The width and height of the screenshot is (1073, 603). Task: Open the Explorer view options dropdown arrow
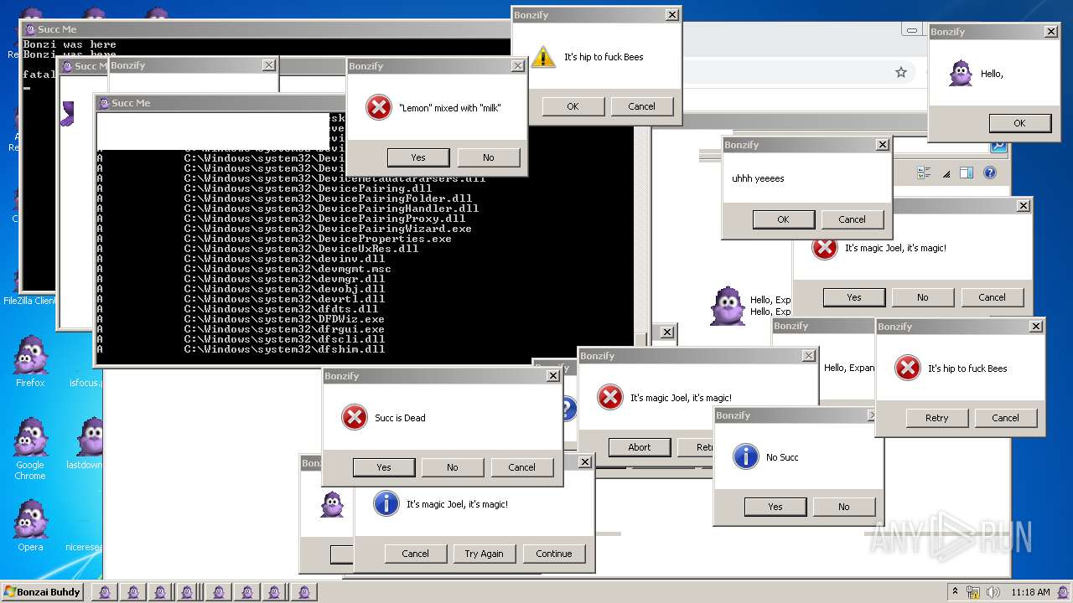946,174
